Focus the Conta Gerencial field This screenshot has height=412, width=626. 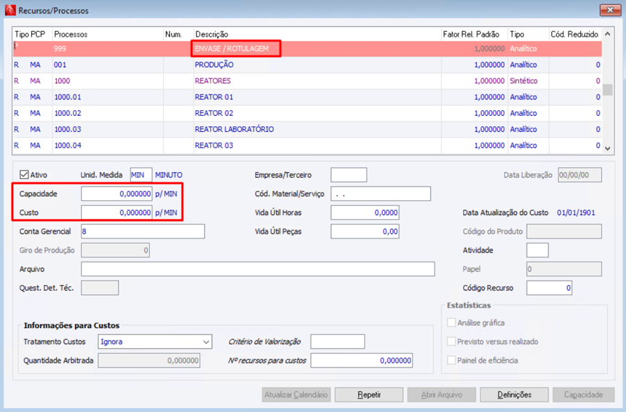pyautogui.click(x=143, y=232)
